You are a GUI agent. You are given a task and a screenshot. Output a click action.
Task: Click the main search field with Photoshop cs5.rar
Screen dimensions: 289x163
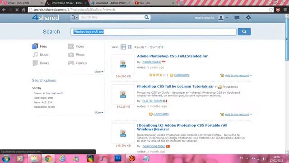pos(154,32)
